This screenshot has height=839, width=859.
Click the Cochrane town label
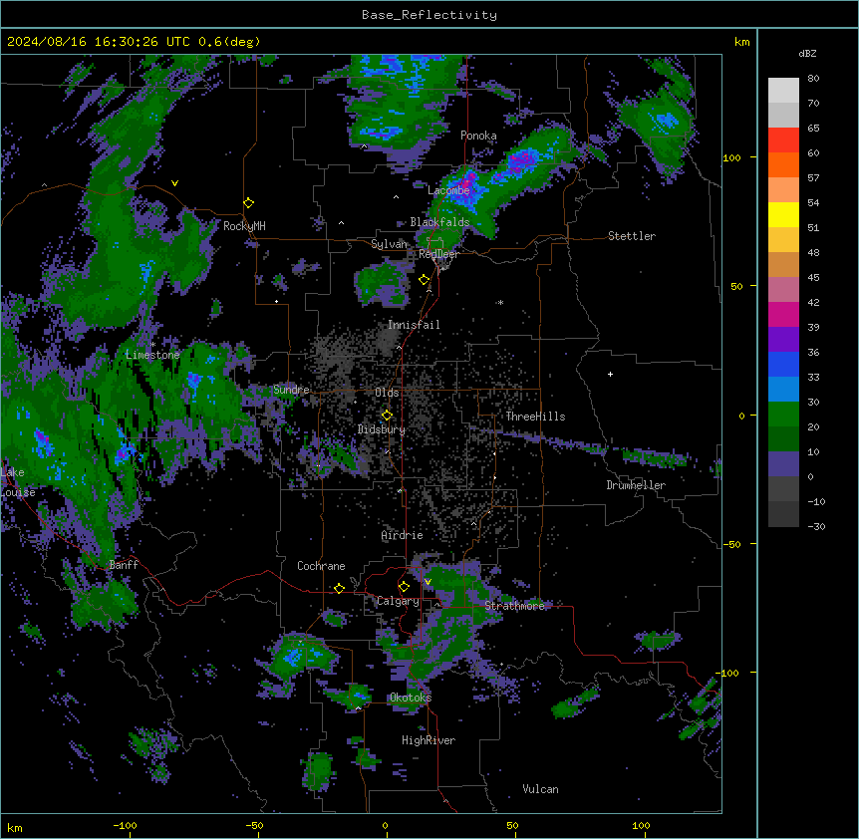[321, 566]
